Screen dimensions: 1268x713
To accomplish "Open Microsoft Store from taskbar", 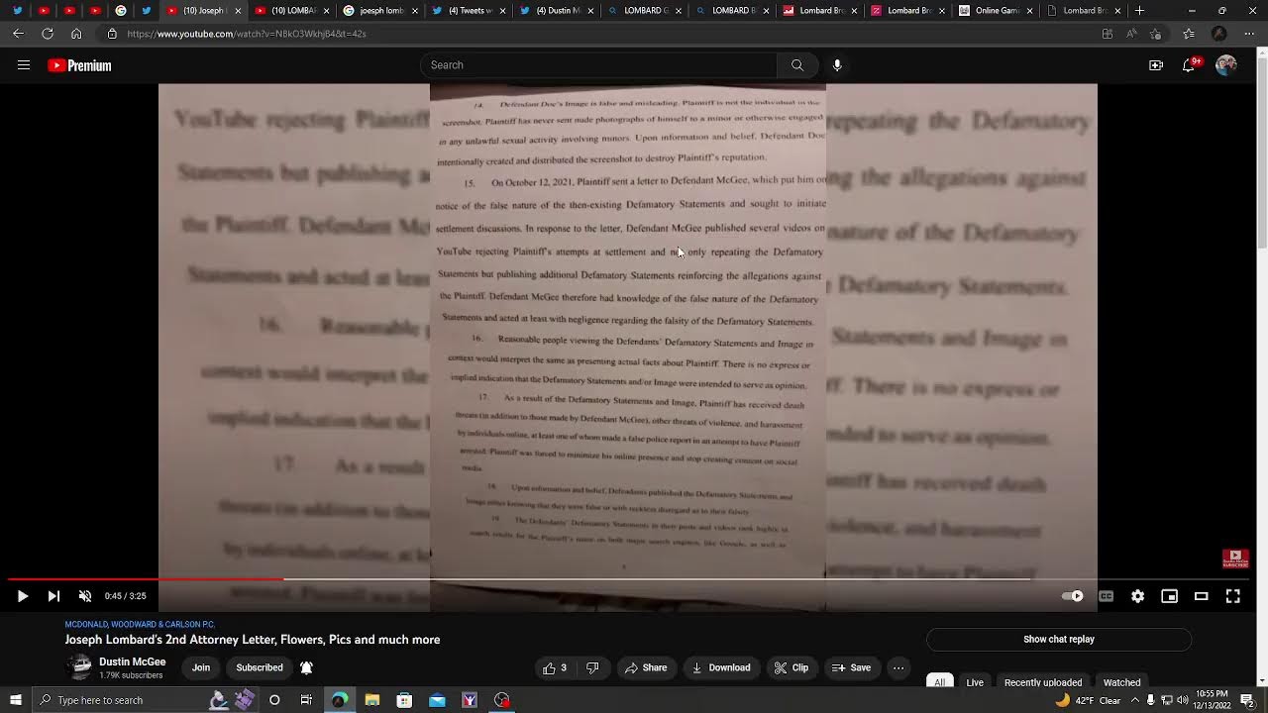I will point(404,700).
